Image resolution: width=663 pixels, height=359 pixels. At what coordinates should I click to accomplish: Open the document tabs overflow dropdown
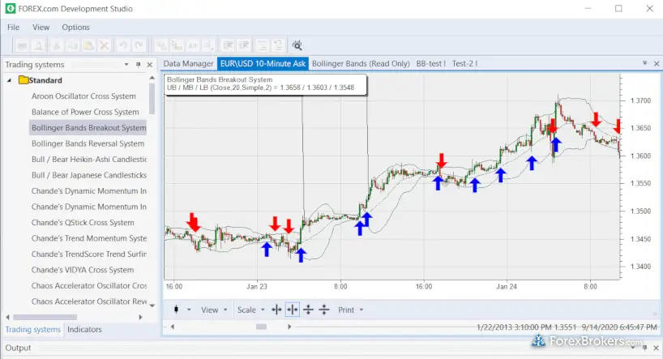click(645, 63)
